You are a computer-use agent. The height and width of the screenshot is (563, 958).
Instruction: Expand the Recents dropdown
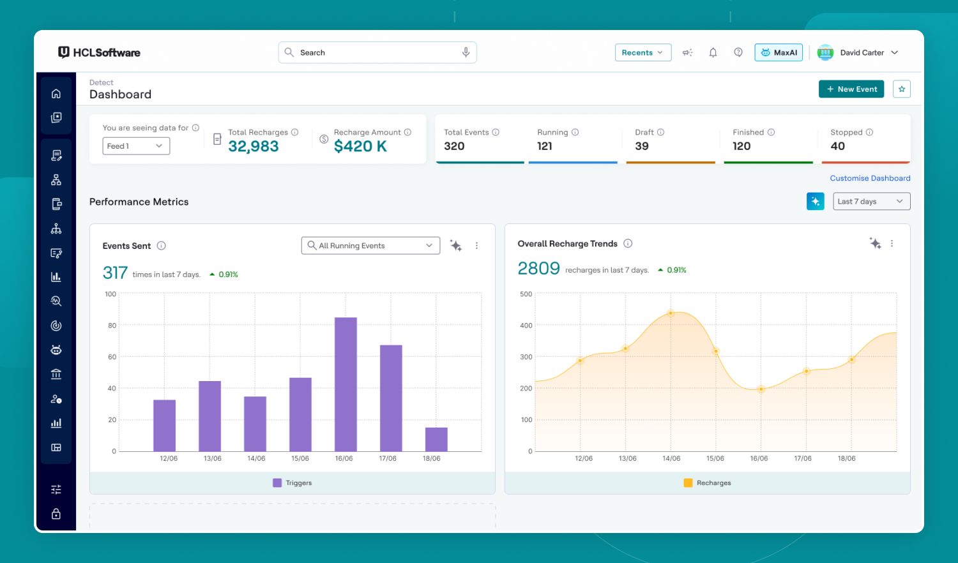coord(643,52)
